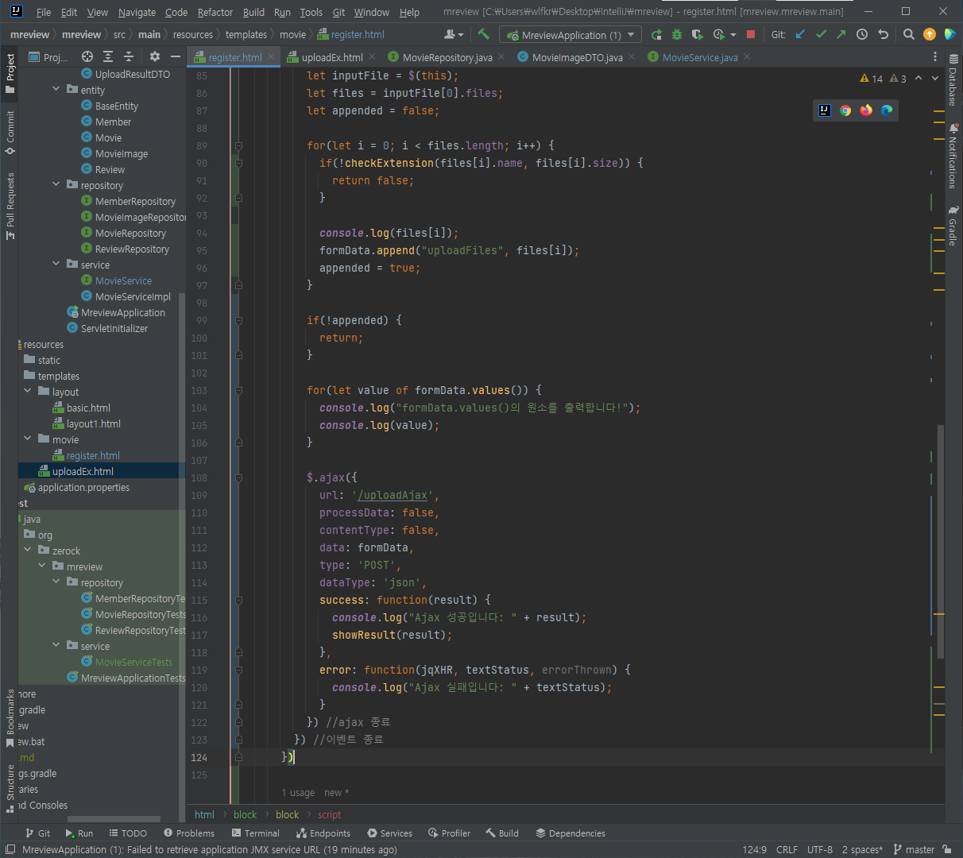Click Collapse All in Project panel
963x858 pixels.
129,56
